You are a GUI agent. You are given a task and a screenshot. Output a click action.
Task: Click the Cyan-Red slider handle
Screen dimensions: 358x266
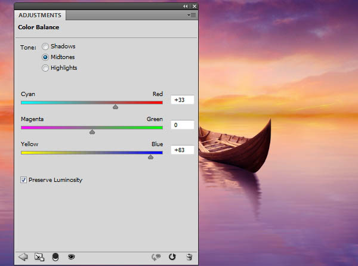pyautogui.click(x=115, y=107)
